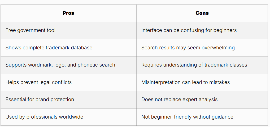Viewport: 270px width, 127px height.
Task: Click "Requires understanding of trademark classes" cell
Action: [194, 65]
